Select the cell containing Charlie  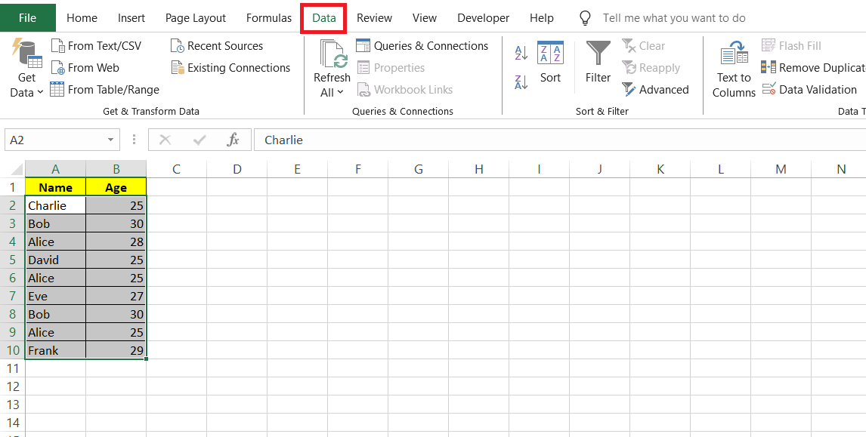tap(55, 205)
